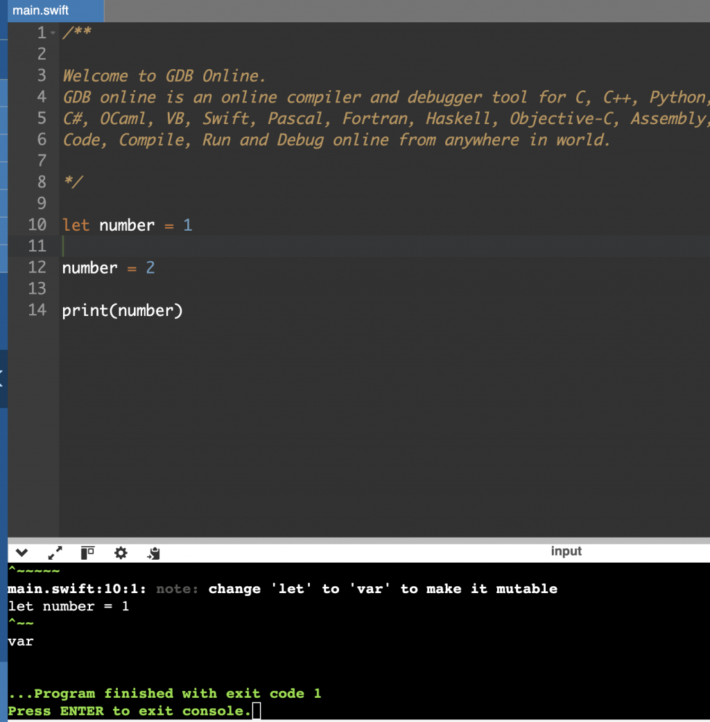The height and width of the screenshot is (722, 710).
Task: Click the console layout position icon
Action: coord(87,552)
